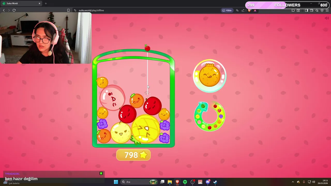
Task: Click the cherry at the drop line
Action: pyautogui.click(x=147, y=48)
